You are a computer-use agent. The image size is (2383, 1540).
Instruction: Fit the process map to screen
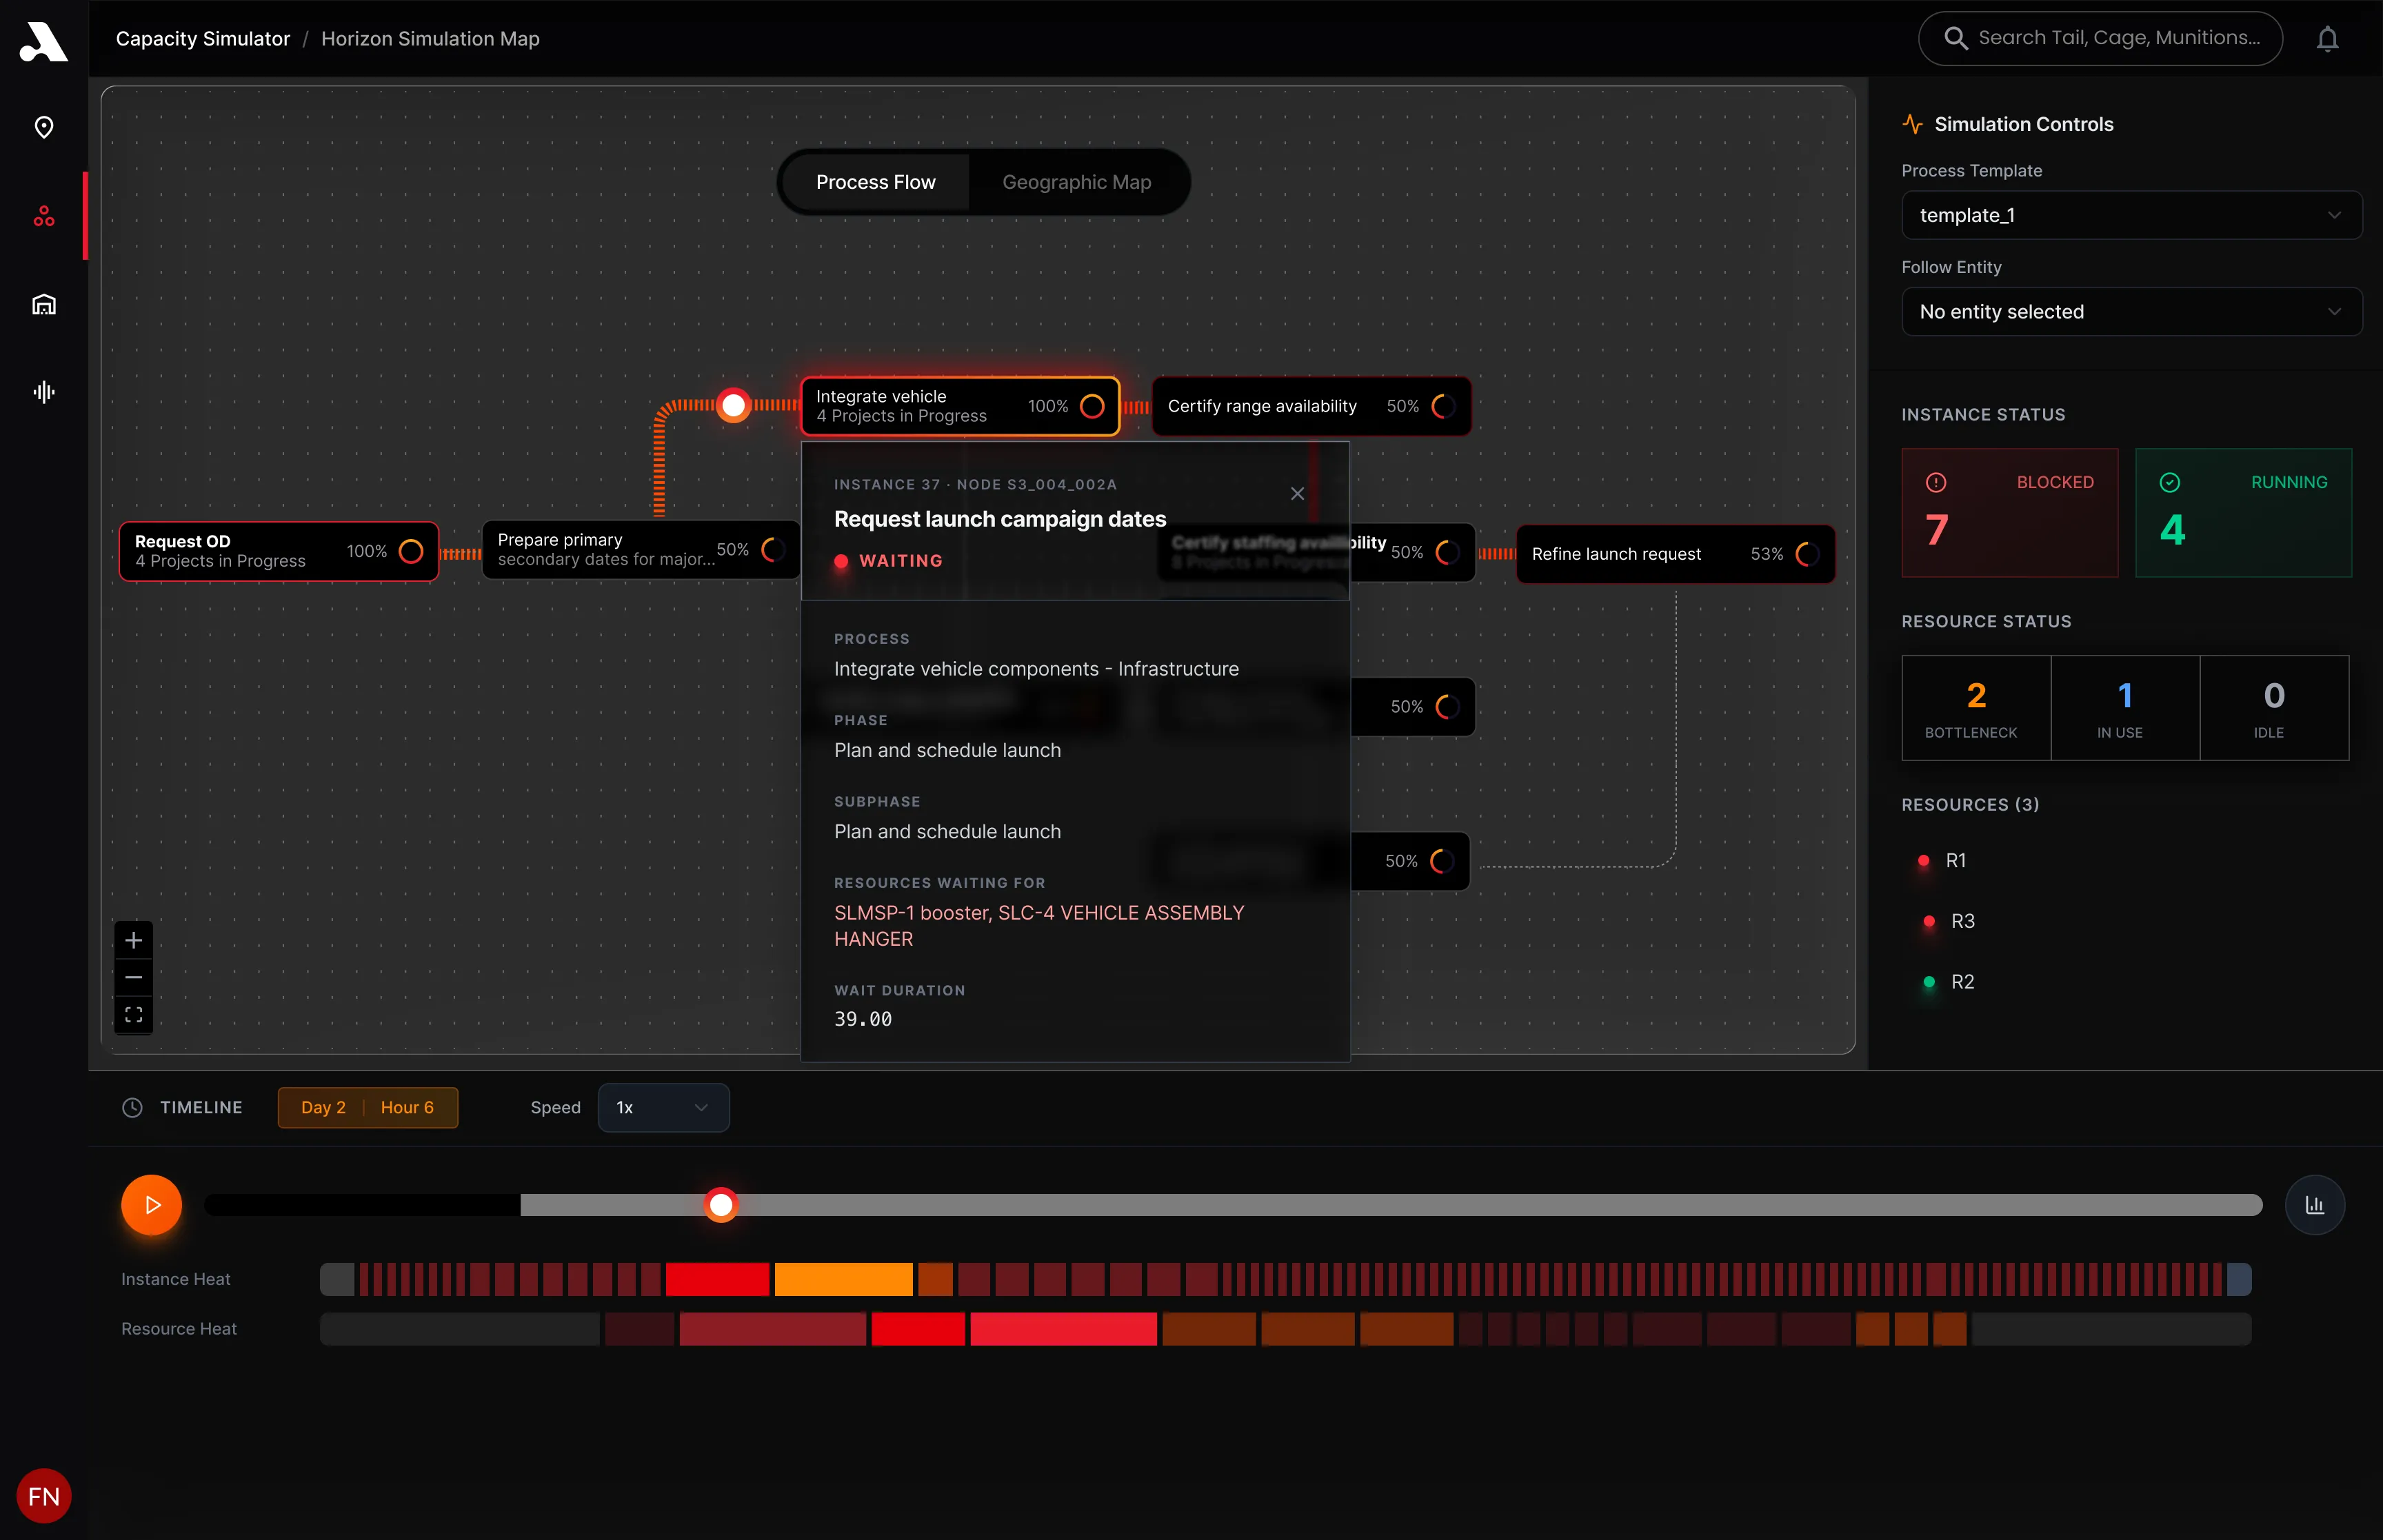pos(134,1015)
